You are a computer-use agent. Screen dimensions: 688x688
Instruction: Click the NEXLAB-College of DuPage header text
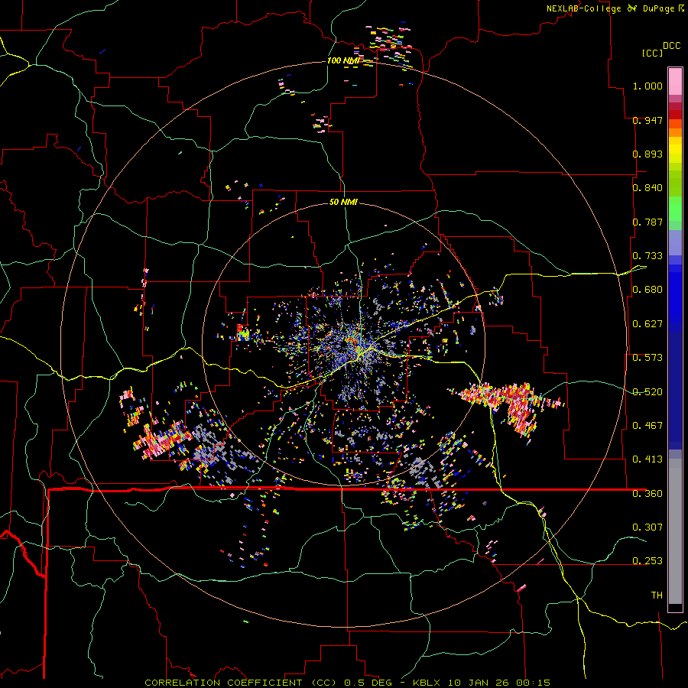615,8
